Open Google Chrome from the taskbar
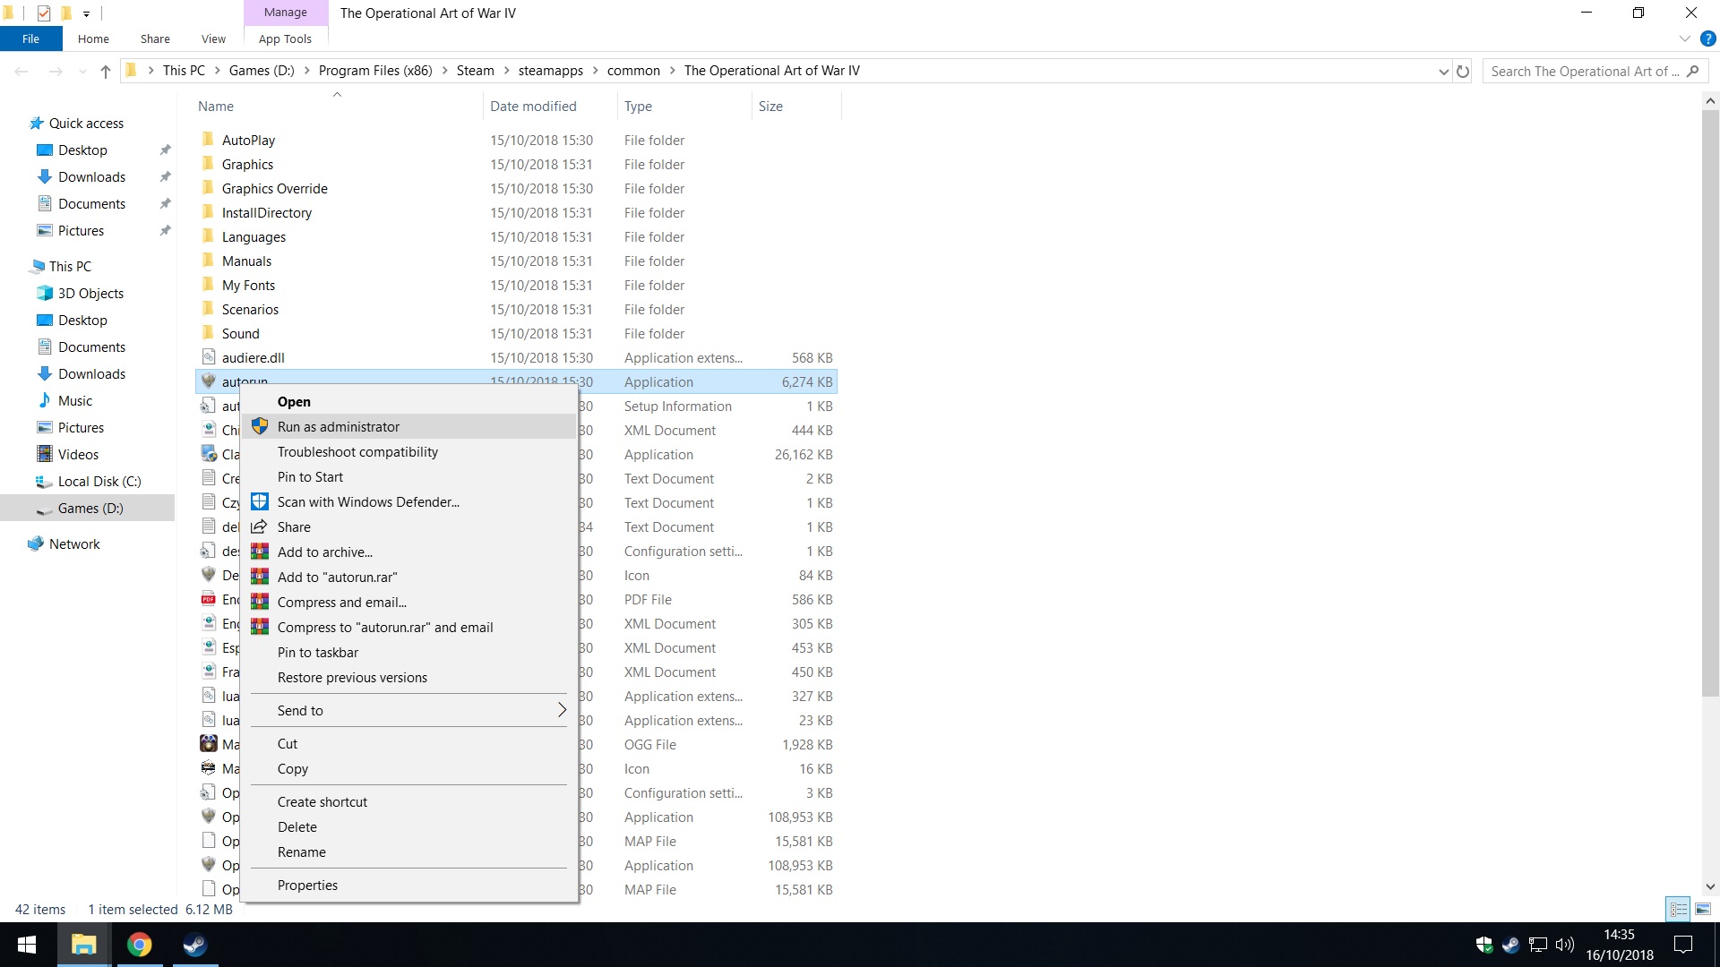Screen dimensions: 1720x967 139,945
